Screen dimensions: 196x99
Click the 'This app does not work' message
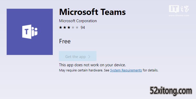click(92, 65)
